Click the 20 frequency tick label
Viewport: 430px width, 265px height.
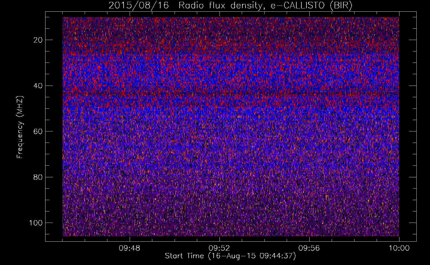click(x=38, y=40)
